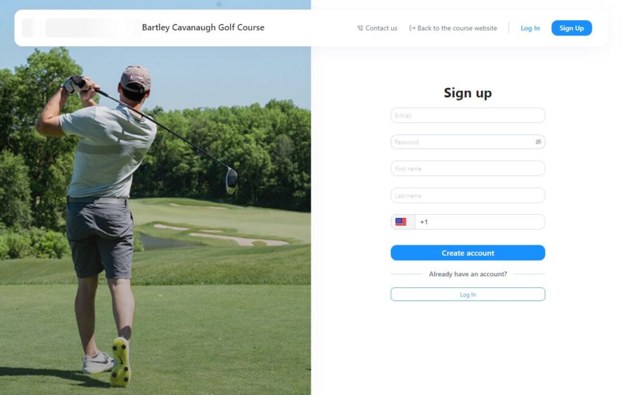Go back to the course website
Image resolution: width=624 pixels, height=395 pixels.
click(x=453, y=28)
